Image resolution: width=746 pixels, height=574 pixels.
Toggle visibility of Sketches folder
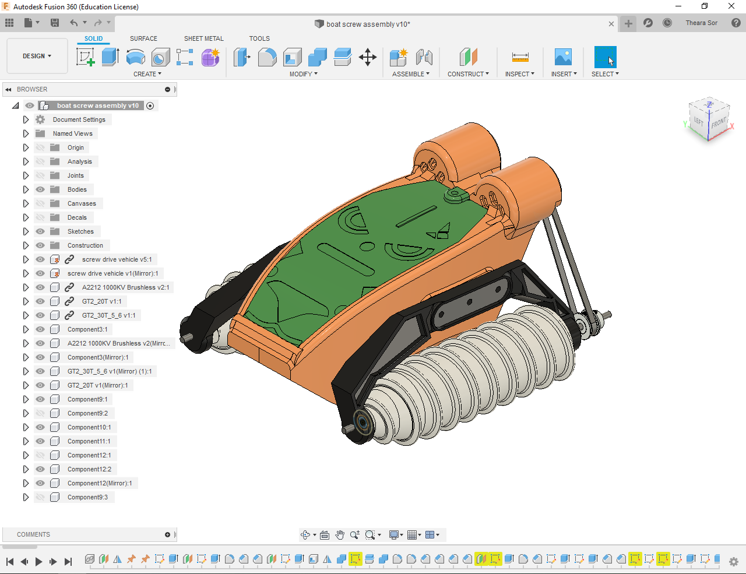pos(40,231)
